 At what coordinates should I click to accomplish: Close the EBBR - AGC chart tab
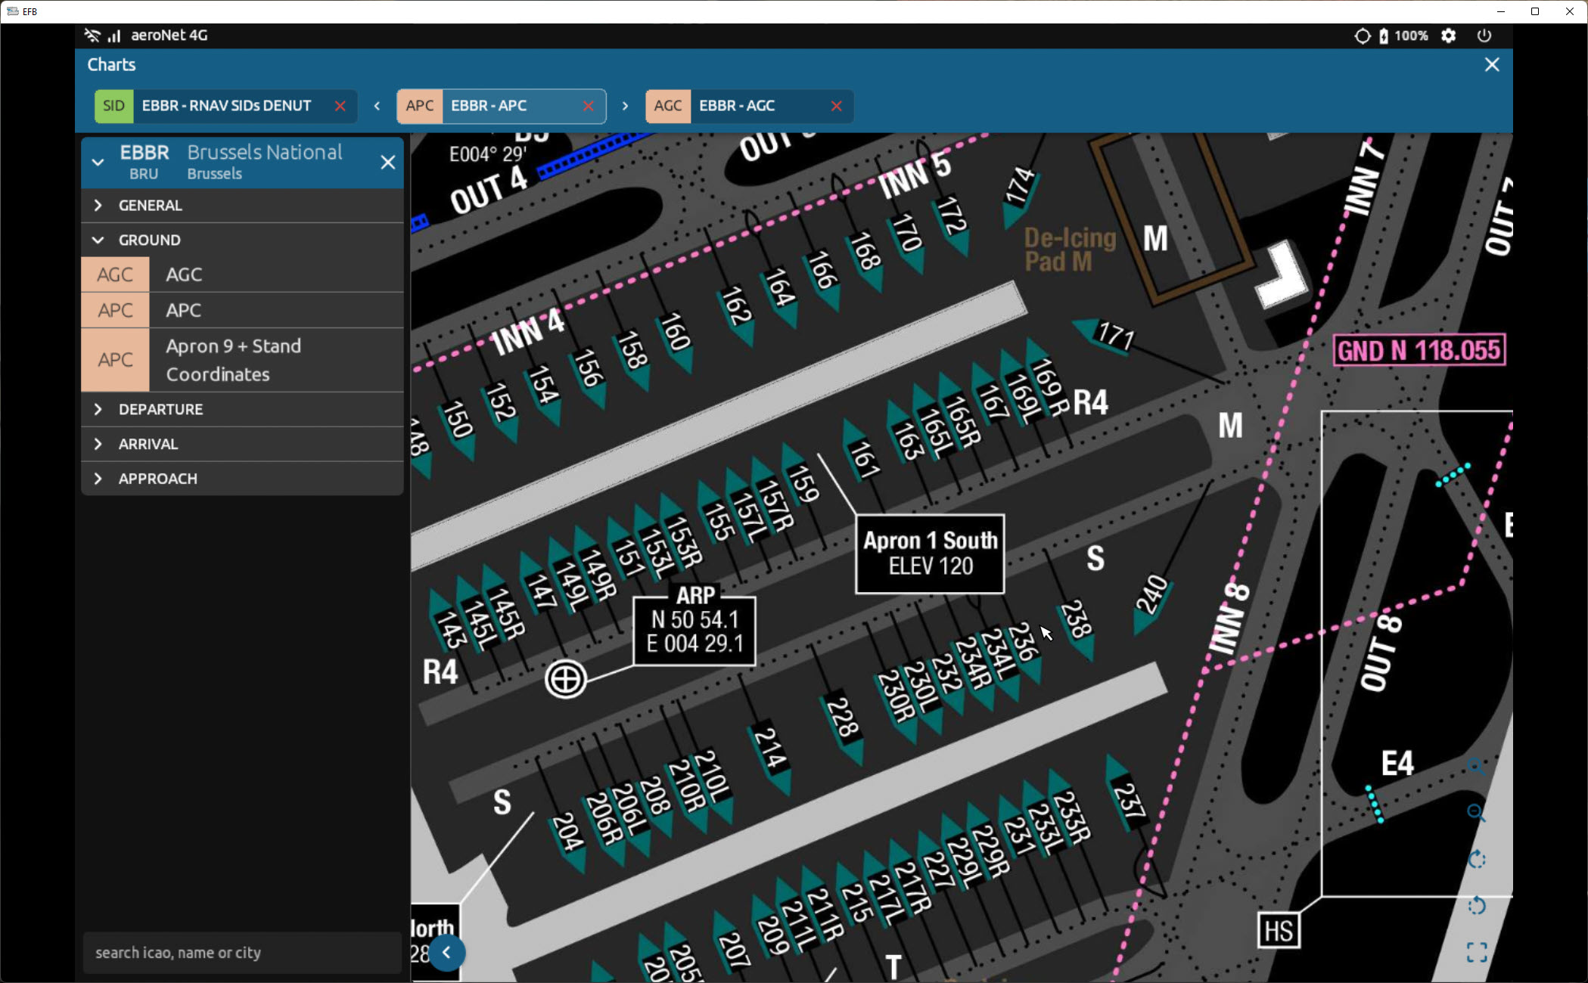(x=836, y=106)
